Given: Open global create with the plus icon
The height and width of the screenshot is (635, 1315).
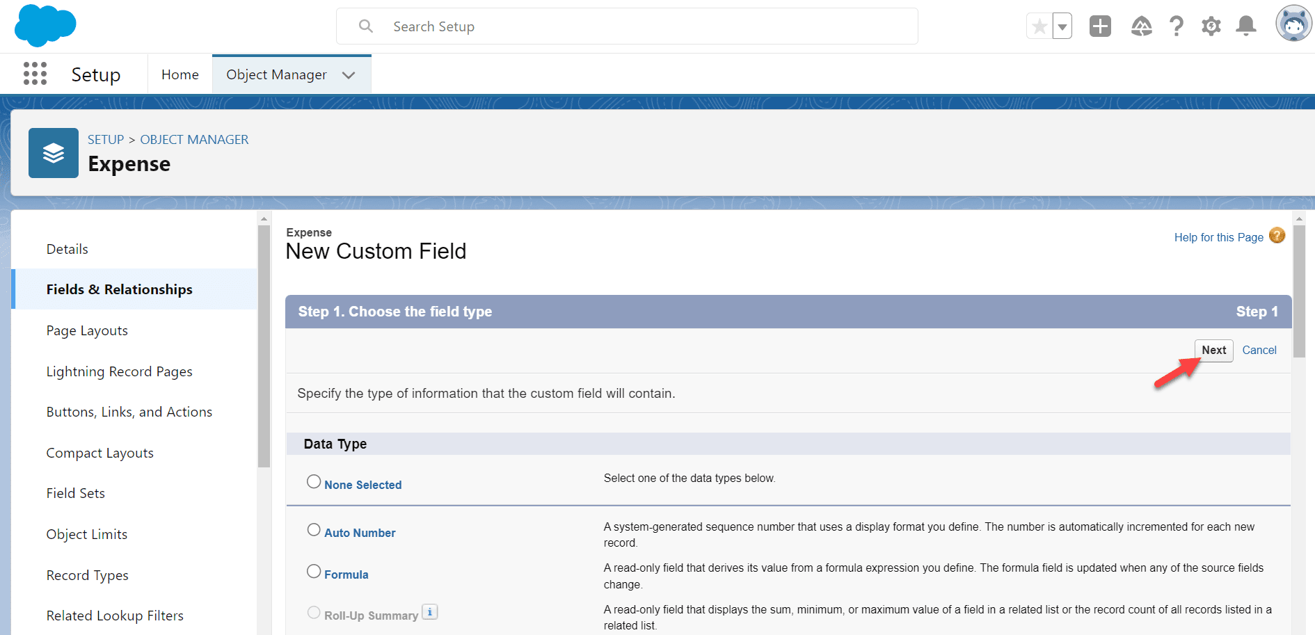Looking at the screenshot, I should [1100, 26].
